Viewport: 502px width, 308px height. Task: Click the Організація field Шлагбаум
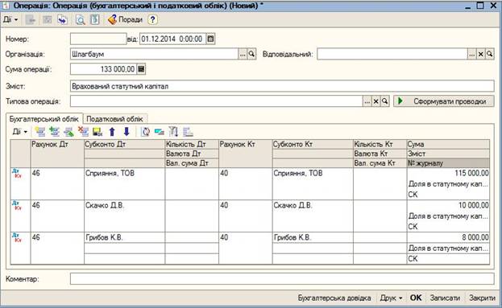(x=155, y=55)
